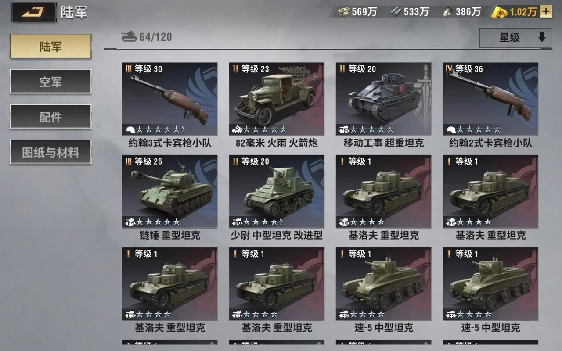This screenshot has height=351, width=562.
Task: Click the ammo resource icon showing 386万
Action: 448,12
